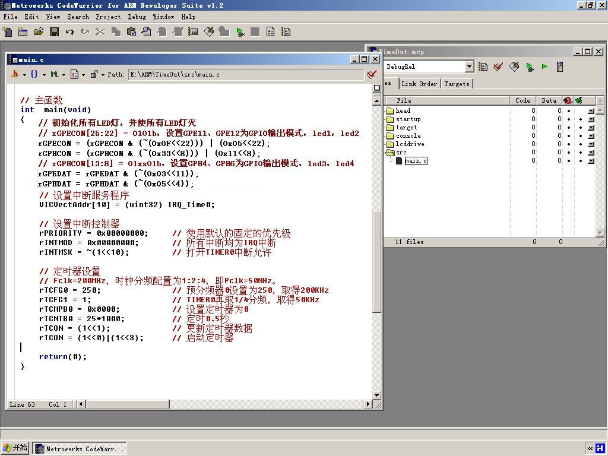Viewport: 608px width, 456px height.
Task: Open the file lock popup in editor toolbar
Action: coord(97,74)
